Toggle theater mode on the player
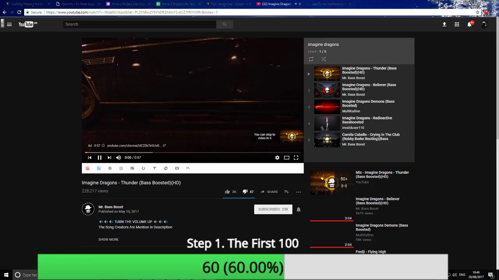 [x=287, y=157]
